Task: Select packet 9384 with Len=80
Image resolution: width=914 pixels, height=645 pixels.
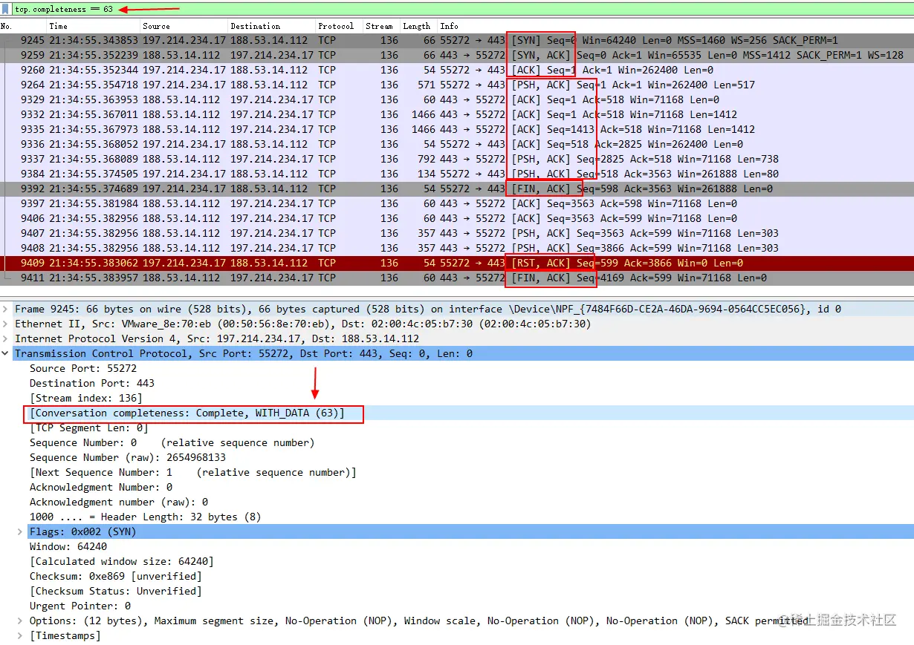Action: [457, 174]
